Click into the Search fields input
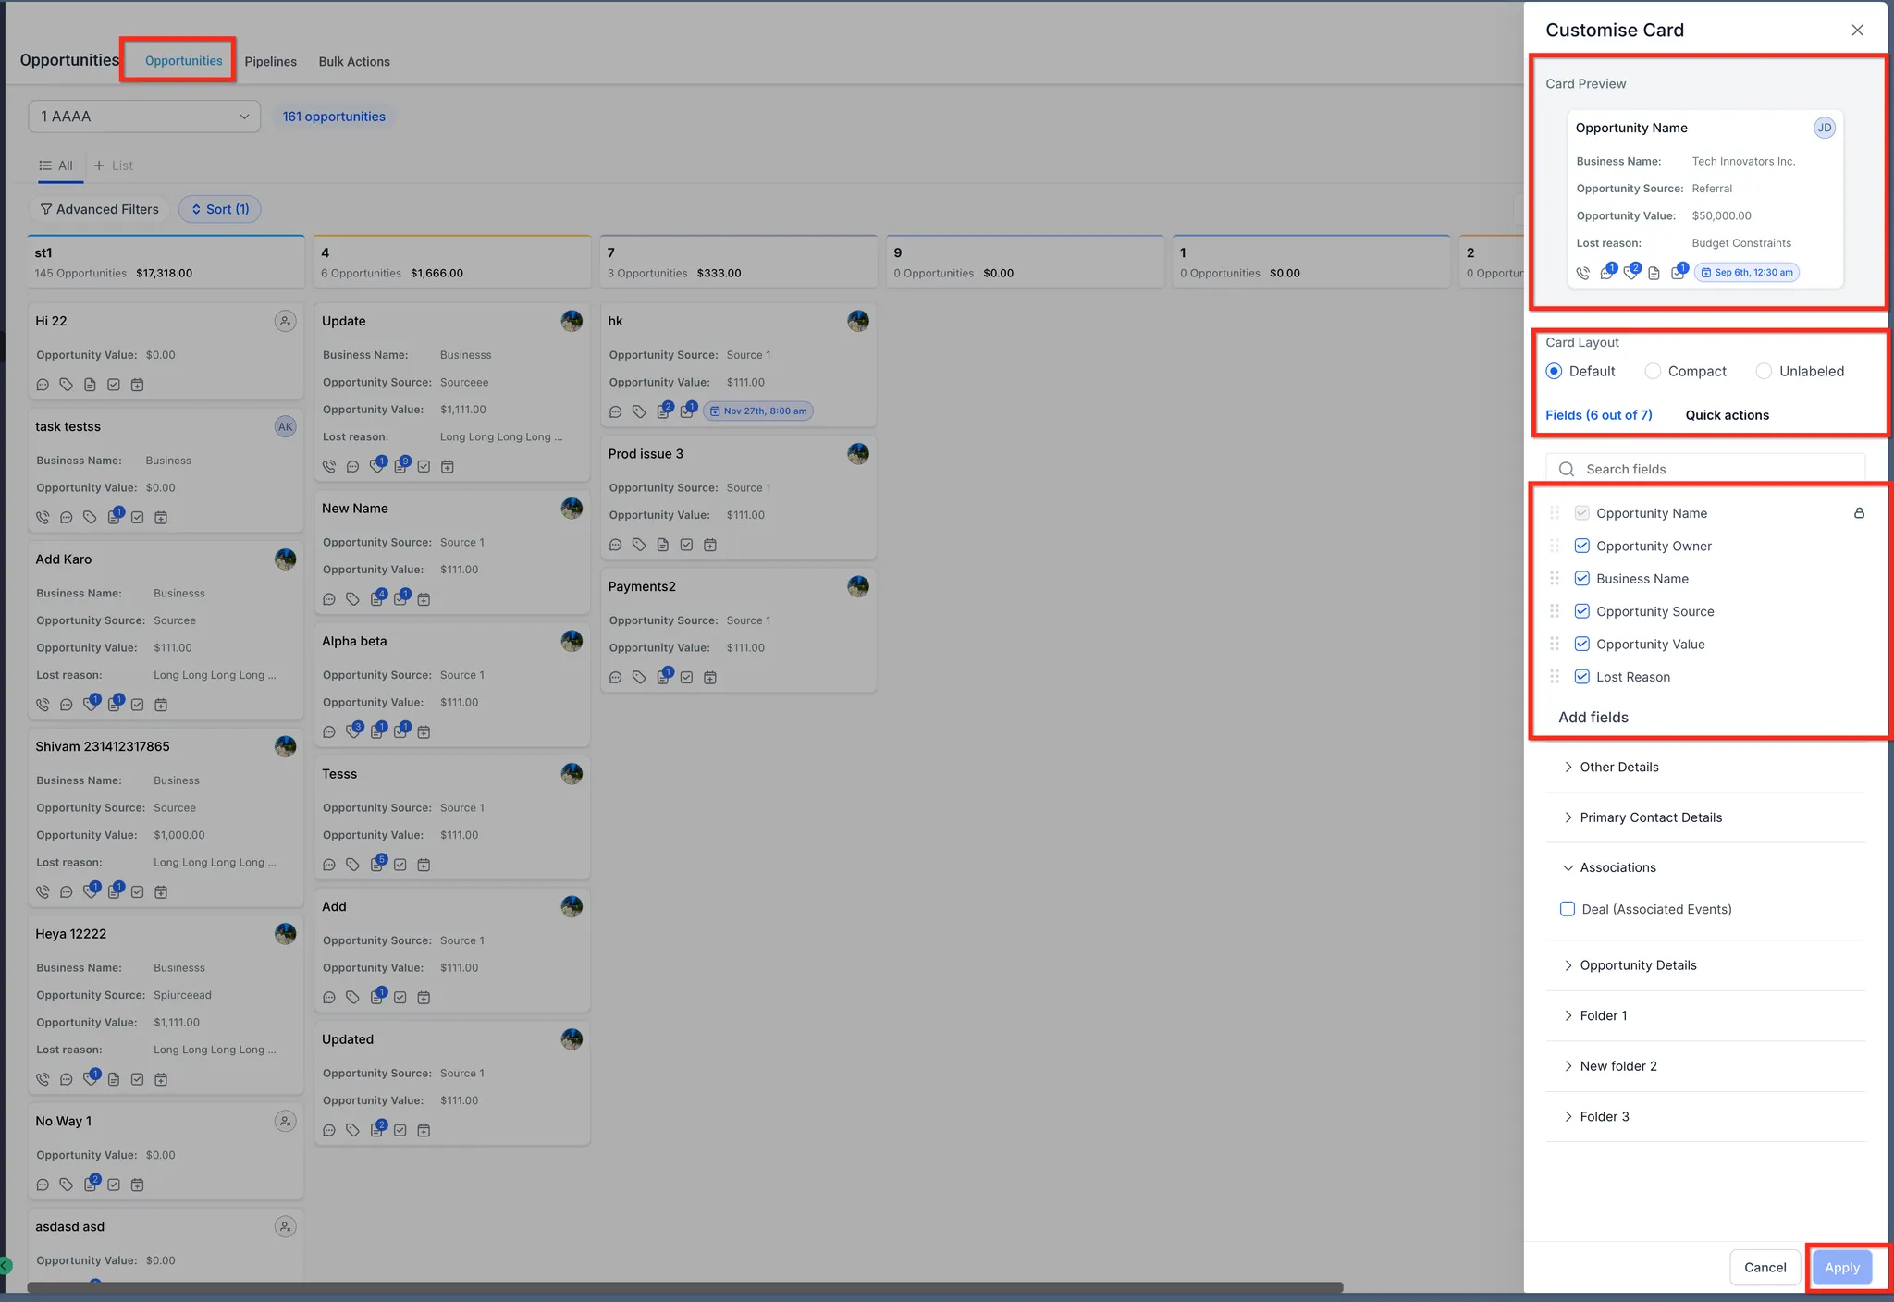Image resolution: width=1894 pixels, height=1302 pixels. pos(1711,469)
